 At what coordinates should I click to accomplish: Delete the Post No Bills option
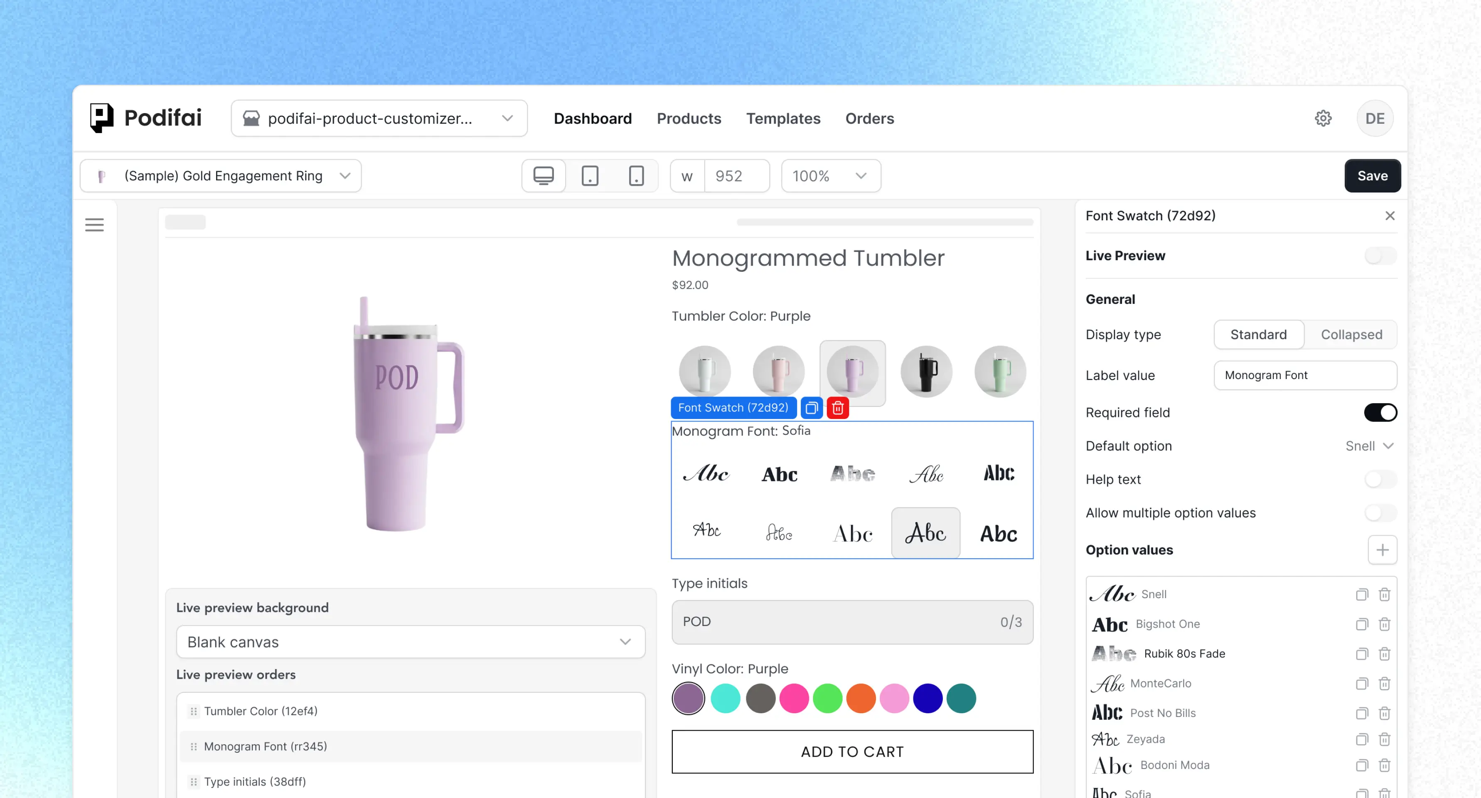click(1385, 714)
